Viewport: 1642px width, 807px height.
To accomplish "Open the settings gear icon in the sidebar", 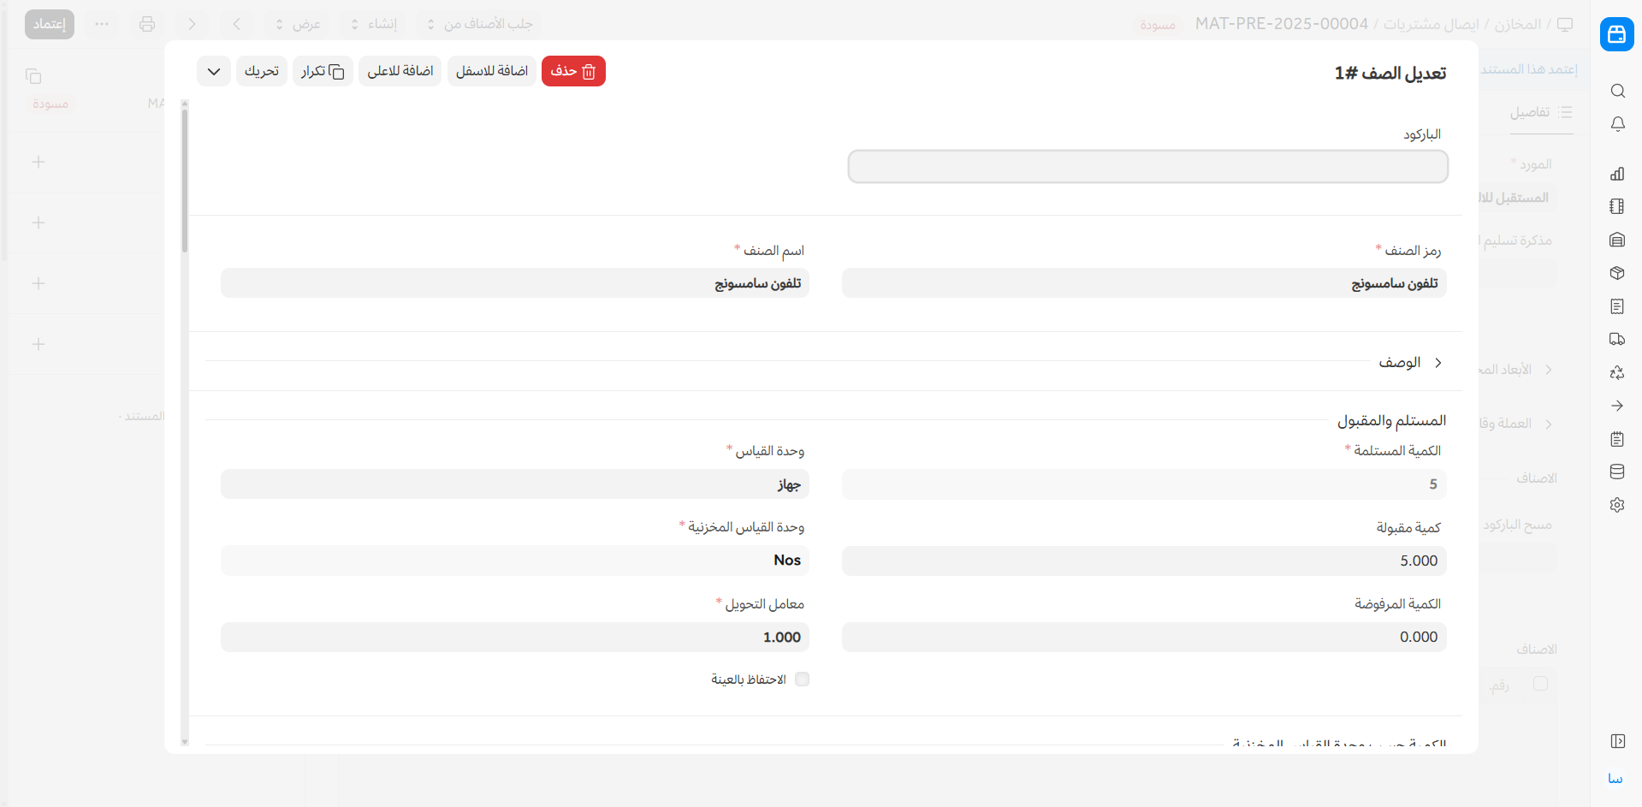I will pos(1617,505).
